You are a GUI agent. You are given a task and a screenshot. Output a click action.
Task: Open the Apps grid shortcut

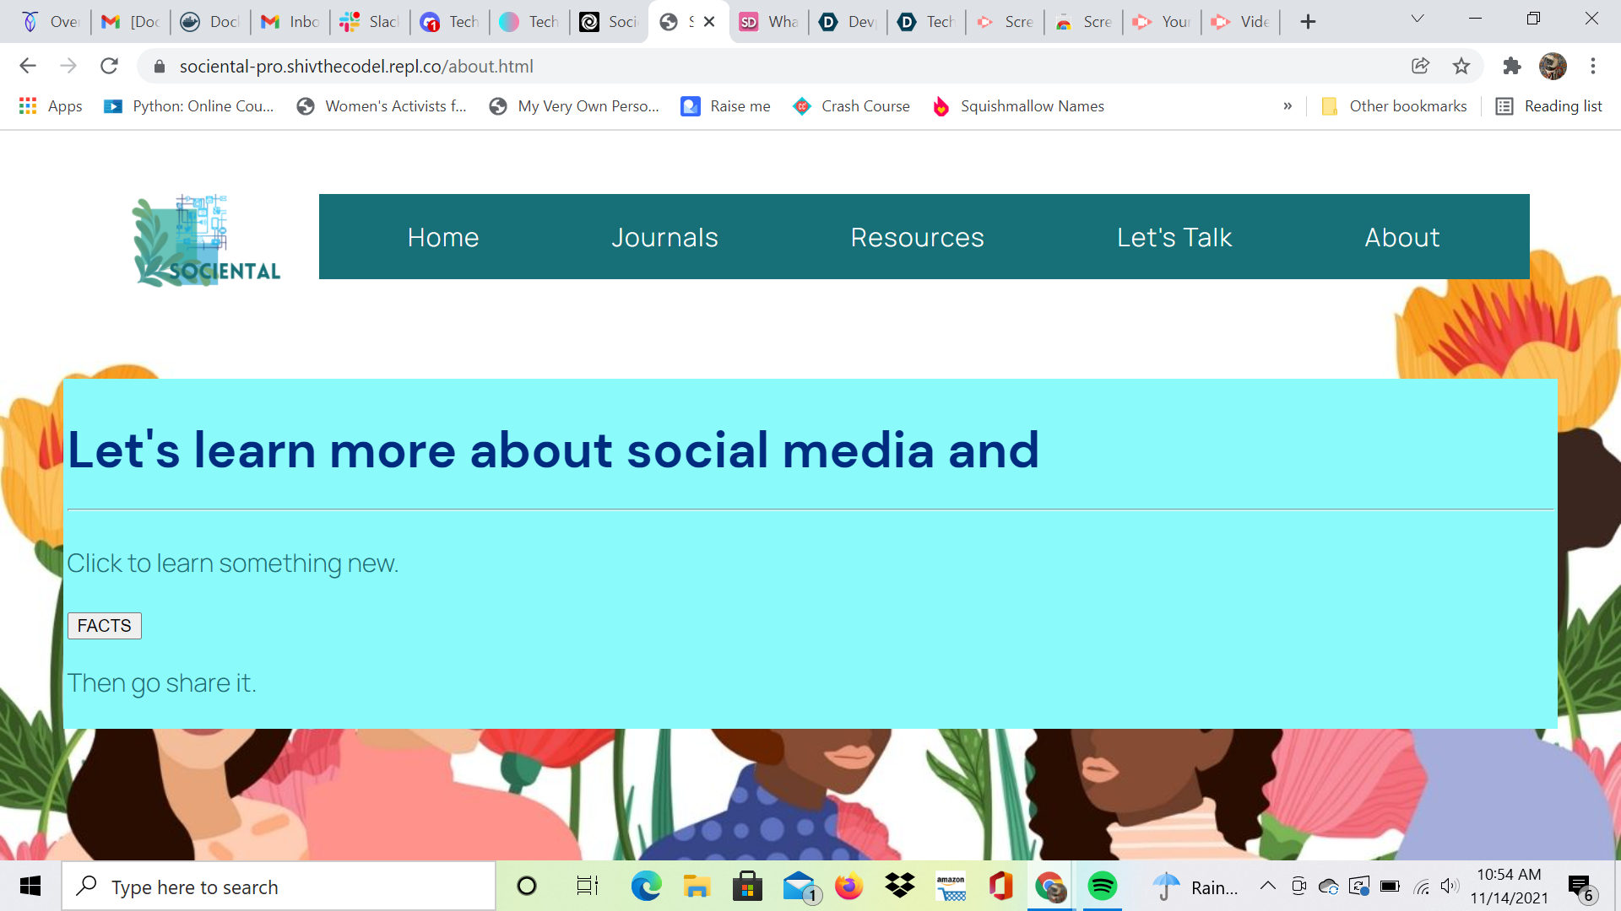tap(51, 106)
